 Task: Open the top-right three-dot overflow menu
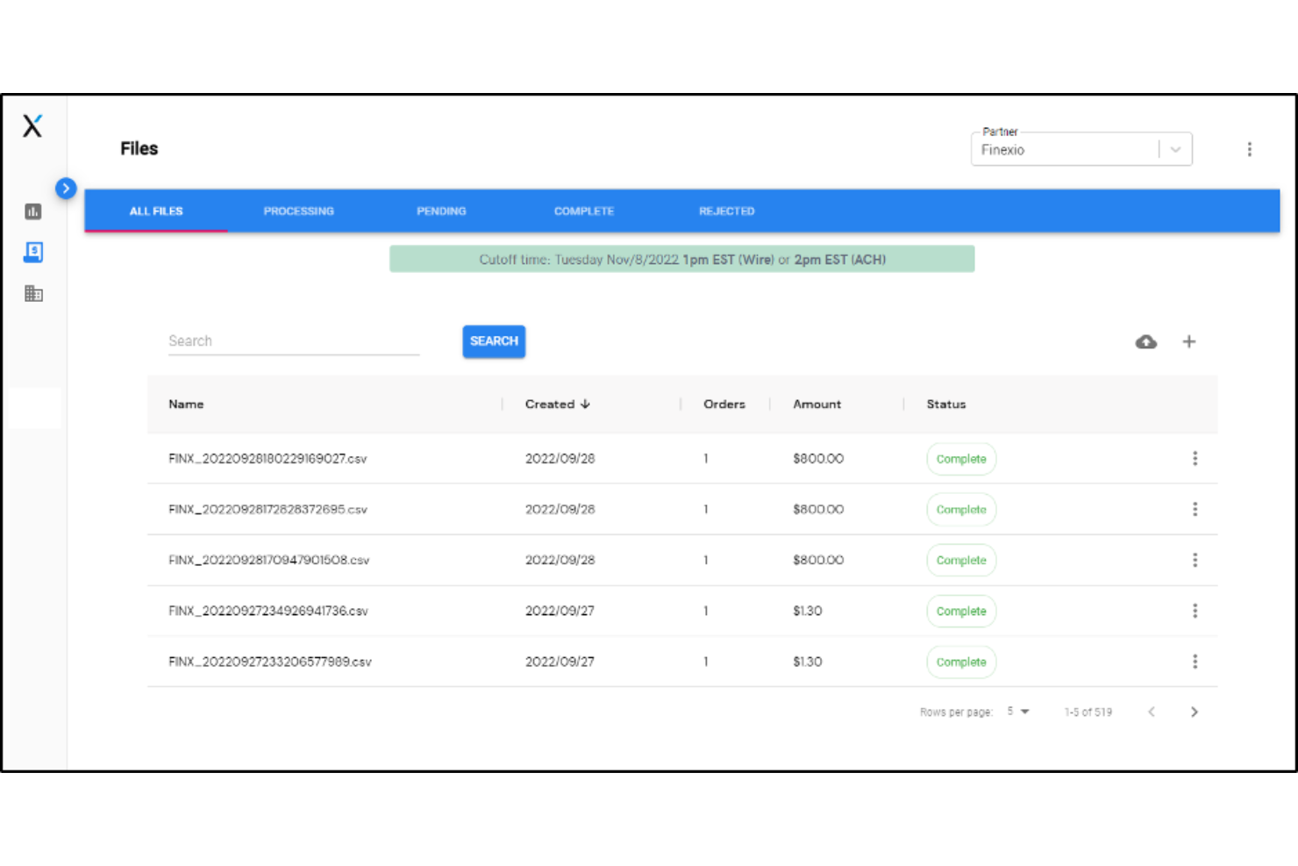coord(1249,148)
